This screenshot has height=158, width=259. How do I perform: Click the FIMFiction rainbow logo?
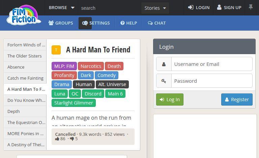[23, 15]
